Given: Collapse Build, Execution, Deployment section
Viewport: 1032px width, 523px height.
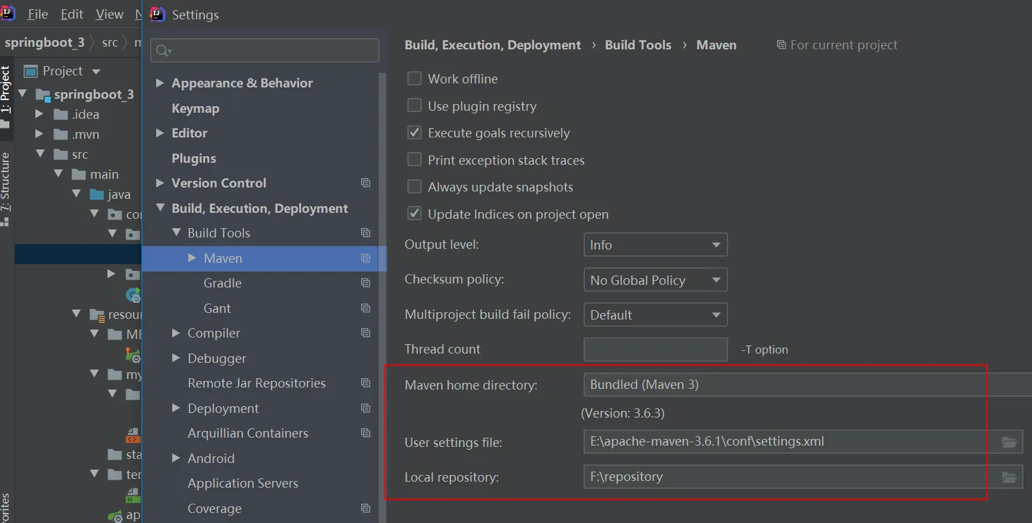Looking at the screenshot, I should click(160, 208).
